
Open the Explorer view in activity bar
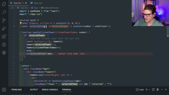(4, 4)
